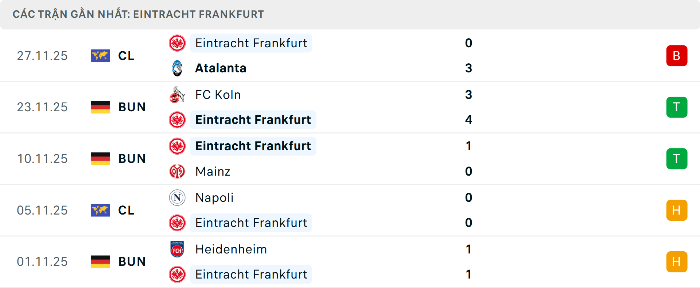Select the Napoli club badge
700x288 pixels.
pyautogui.click(x=177, y=198)
